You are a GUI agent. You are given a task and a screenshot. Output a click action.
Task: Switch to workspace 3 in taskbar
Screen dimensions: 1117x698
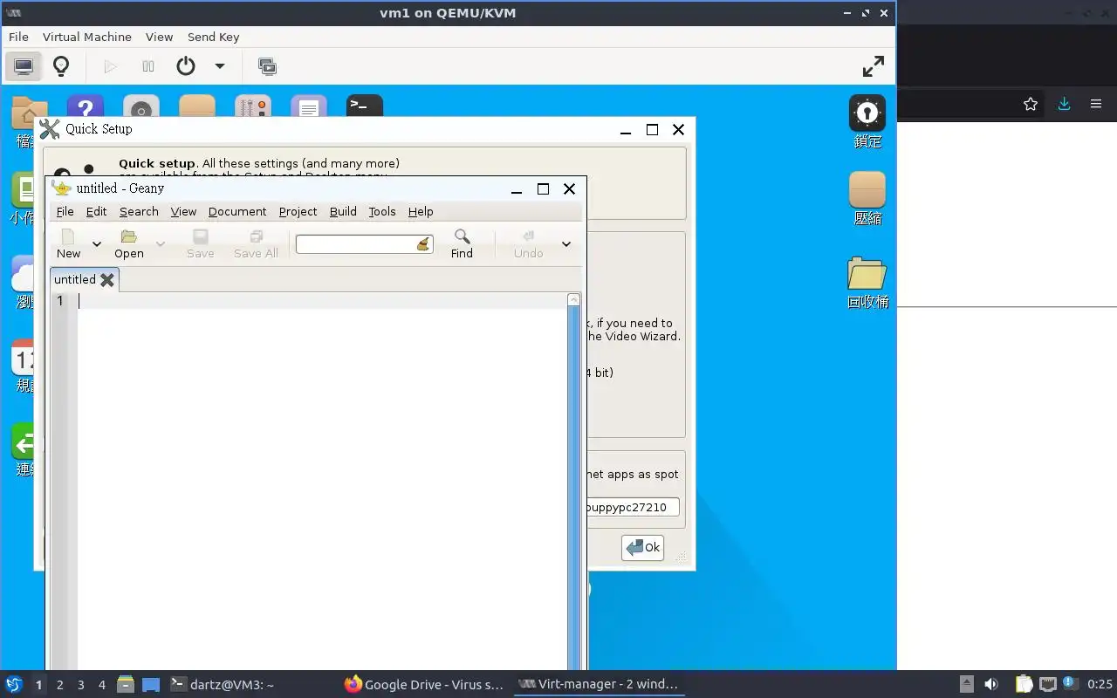(81, 685)
